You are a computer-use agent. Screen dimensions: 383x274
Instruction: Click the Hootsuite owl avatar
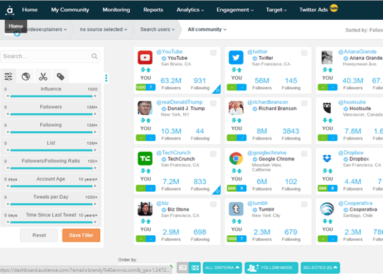pos(327,108)
